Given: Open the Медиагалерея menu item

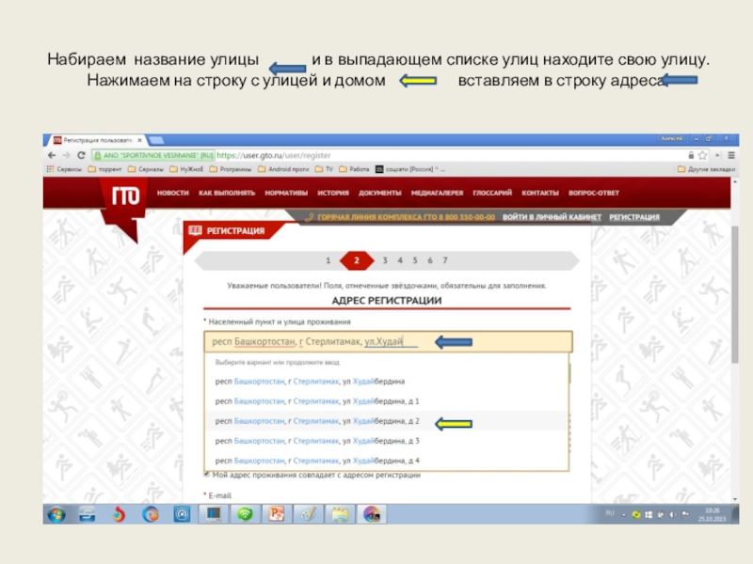Looking at the screenshot, I should pyautogui.click(x=437, y=193).
